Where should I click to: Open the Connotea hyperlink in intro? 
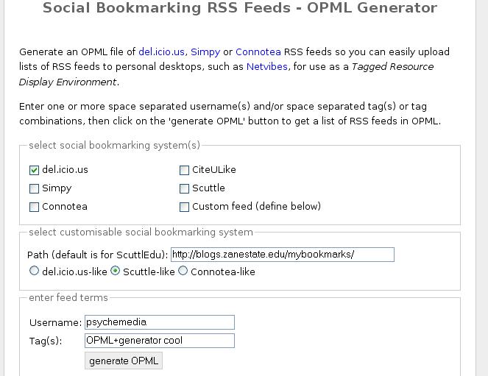click(x=258, y=52)
